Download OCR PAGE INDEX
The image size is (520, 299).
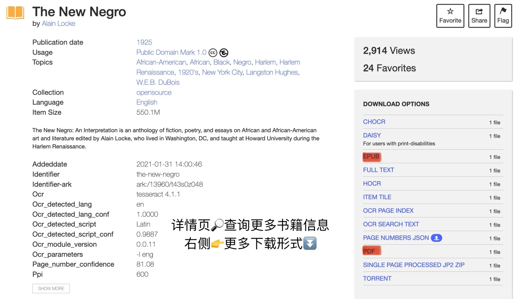[x=388, y=211]
